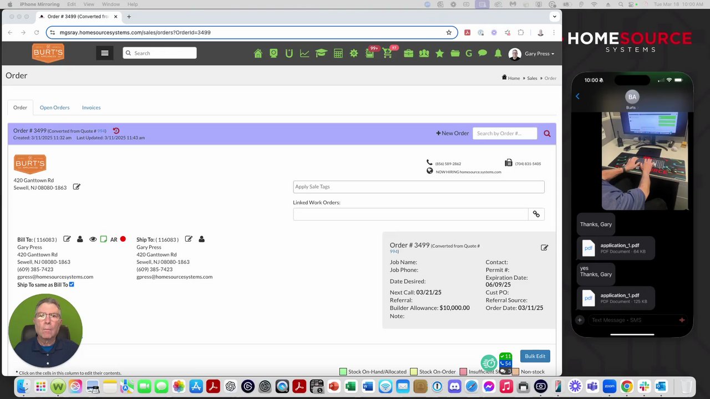710x399 pixels.
Task: Open the chat bubble messages icon
Action: (x=483, y=53)
